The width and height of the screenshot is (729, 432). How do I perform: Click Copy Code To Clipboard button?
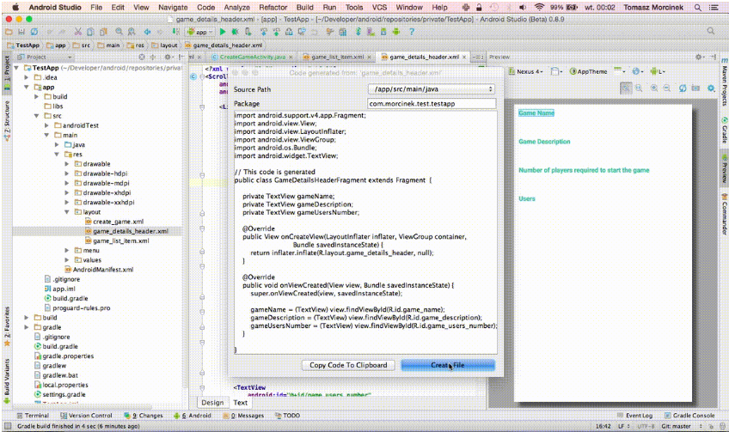[348, 365]
